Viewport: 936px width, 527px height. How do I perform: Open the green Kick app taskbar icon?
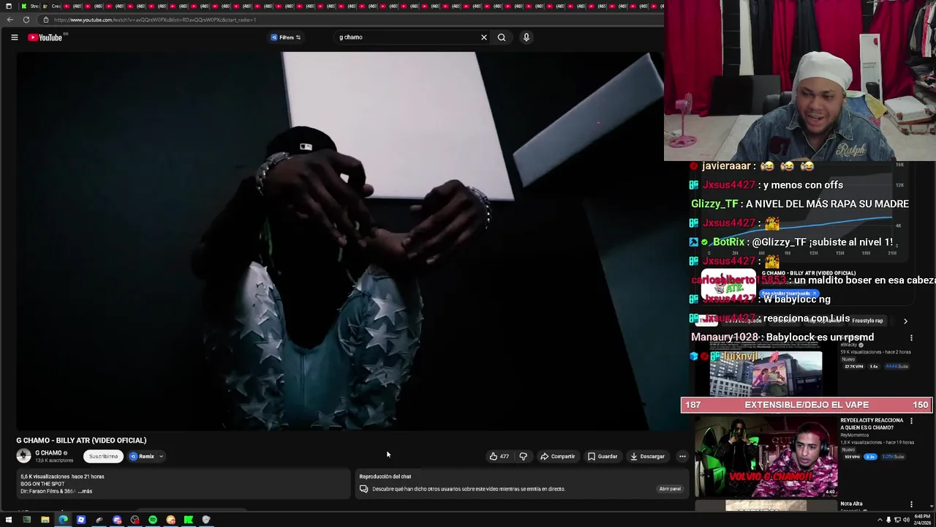click(188, 520)
